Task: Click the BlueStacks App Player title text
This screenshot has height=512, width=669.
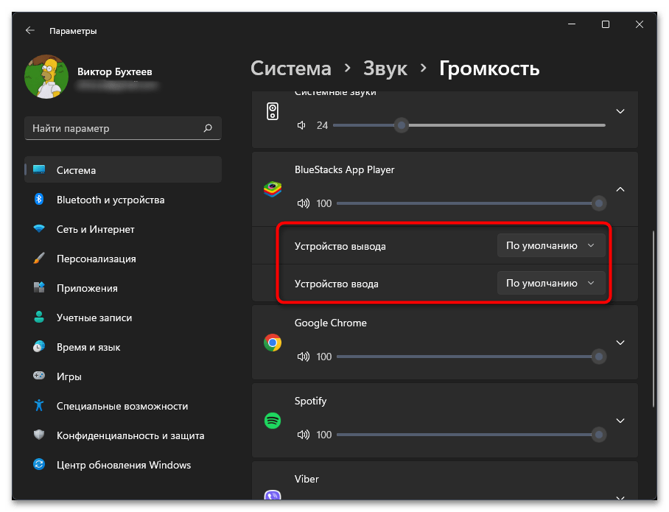Action: click(x=344, y=170)
